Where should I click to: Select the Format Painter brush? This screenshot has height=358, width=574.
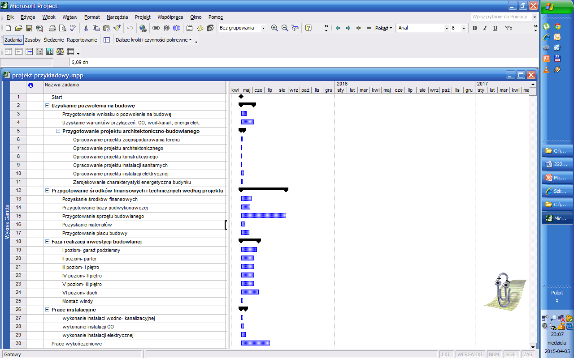pos(117,28)
